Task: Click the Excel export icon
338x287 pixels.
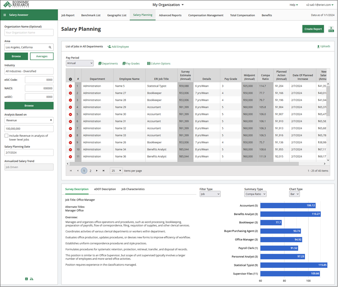Action: click(x=331, y=29)
